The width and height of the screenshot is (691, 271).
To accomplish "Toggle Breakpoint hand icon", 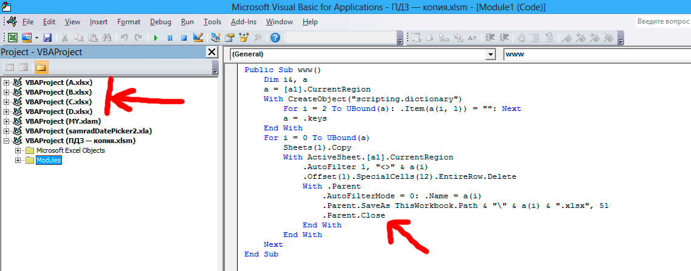I will pyautogui.click(x=522, y=38).
